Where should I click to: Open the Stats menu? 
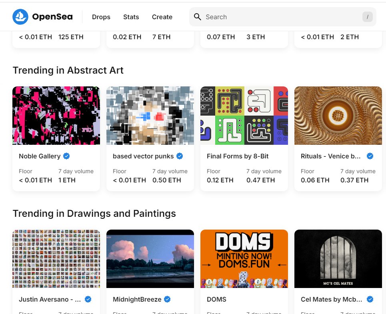pos(131,17)
